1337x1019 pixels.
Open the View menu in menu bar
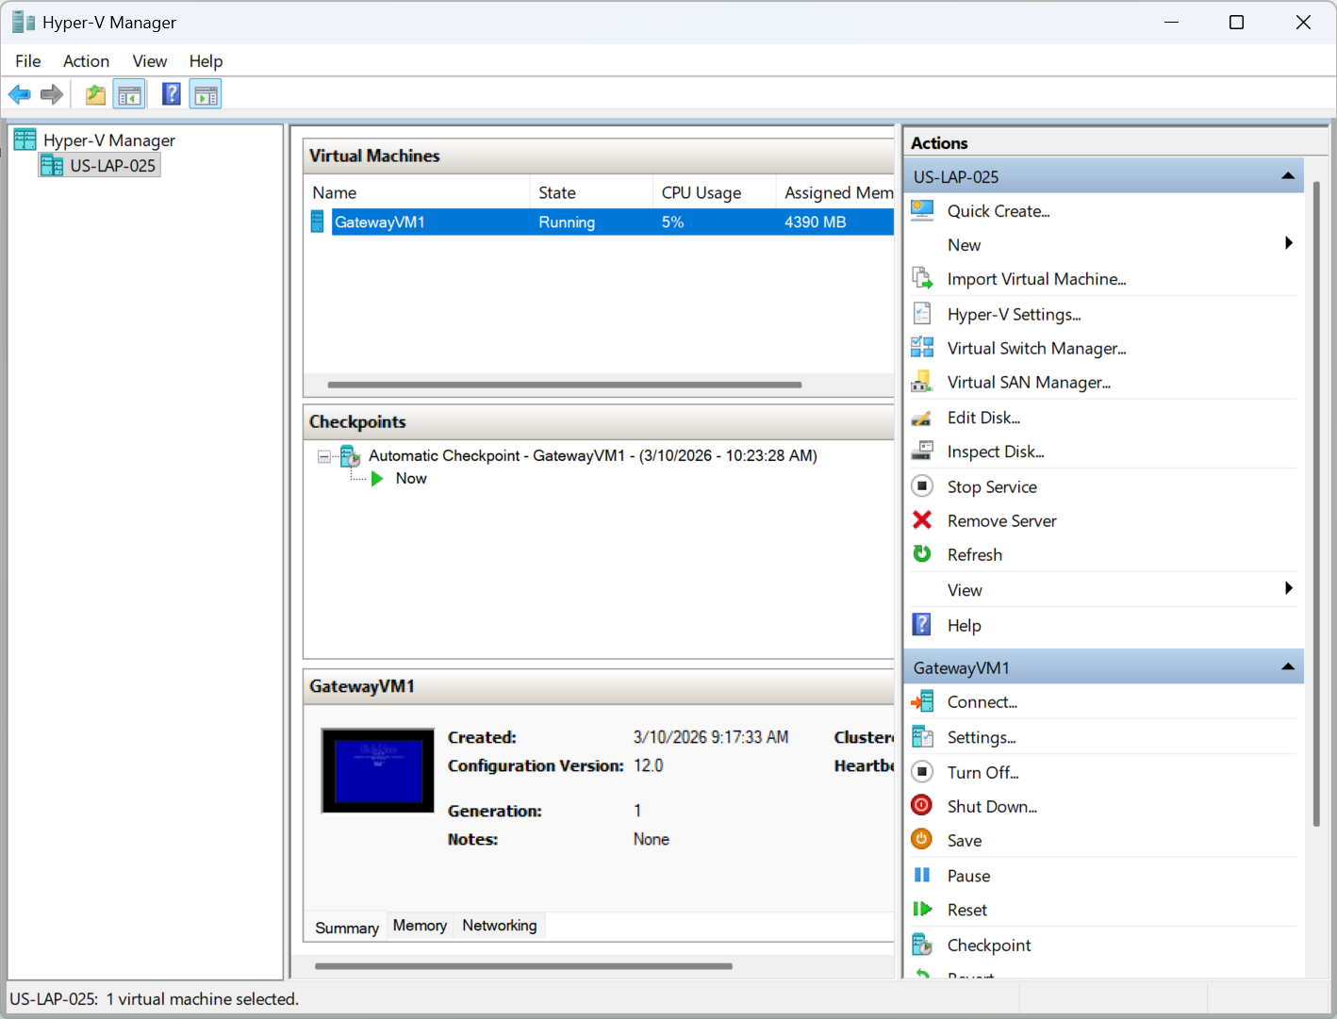point(150,61)
